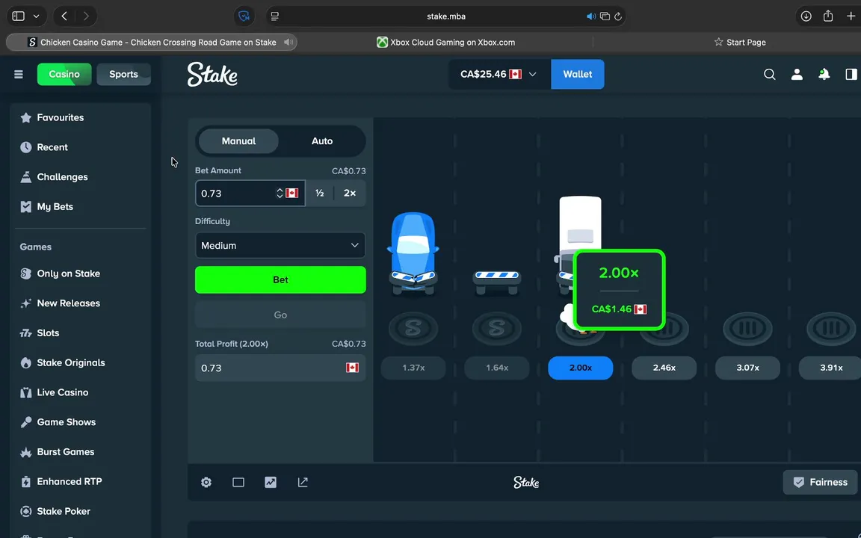This screenshot has width=861, height=538.
Task: Open the user profile icon
Action: pos(797,74)
